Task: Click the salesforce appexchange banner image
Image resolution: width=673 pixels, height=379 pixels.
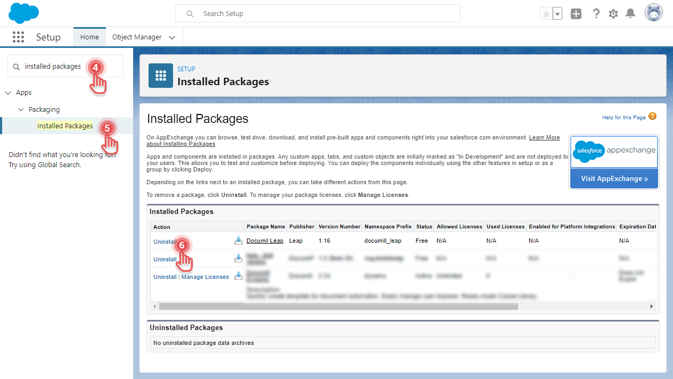Action: pyautogui.click(x=614, y=152)
